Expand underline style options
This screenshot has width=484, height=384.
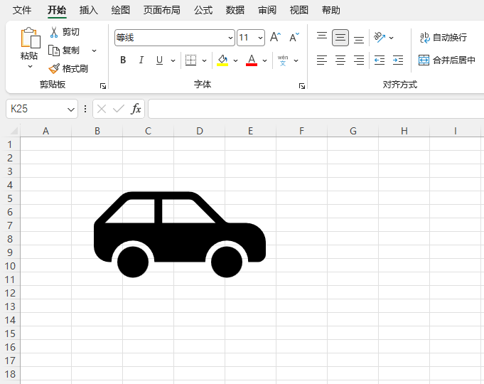[x=173, y=60]
